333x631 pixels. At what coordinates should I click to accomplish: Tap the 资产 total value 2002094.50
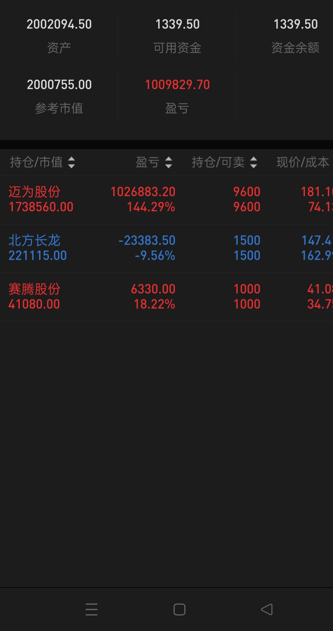click(x=59, y=24)
